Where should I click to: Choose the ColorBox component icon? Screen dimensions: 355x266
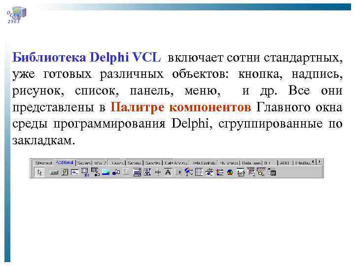[219, 172]
